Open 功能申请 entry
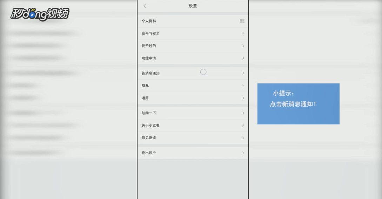382x199 pixels. click(x=193, y=58)
